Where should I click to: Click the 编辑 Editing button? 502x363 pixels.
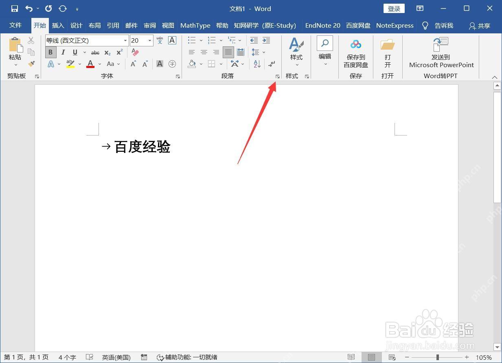point(325,51)
